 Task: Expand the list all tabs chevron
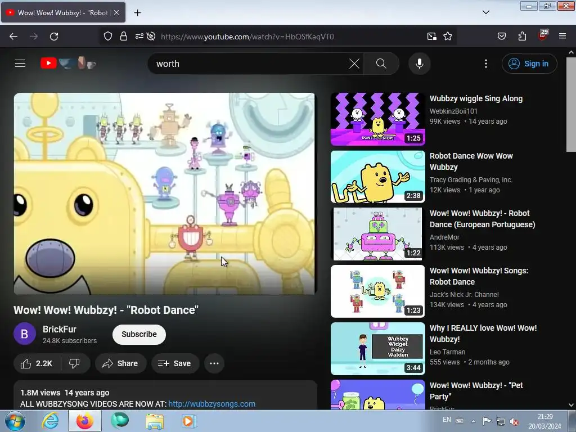coord(486,12)
